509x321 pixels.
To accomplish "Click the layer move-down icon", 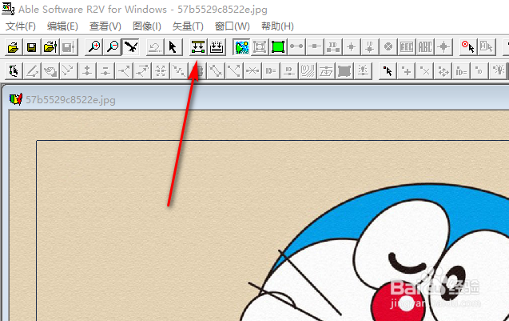I will (x=326, y=71).
